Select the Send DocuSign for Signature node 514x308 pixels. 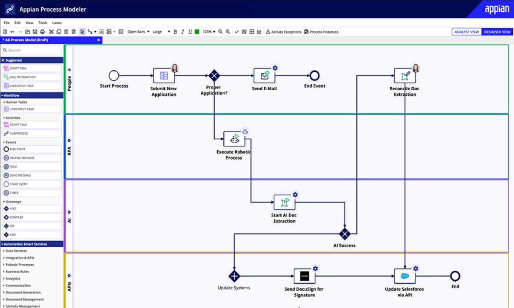pos(305,276)
